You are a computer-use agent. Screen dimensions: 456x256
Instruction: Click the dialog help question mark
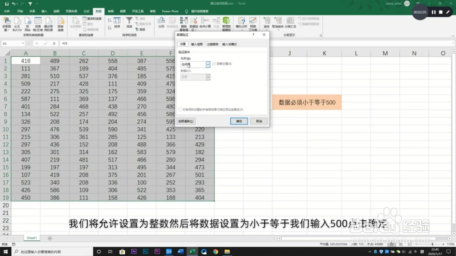[x=253, y=35]
